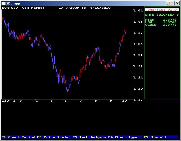This screenshot has height=141, width=181.
Task: Open the F1 Chart Period menu
Action: (18, 137)
